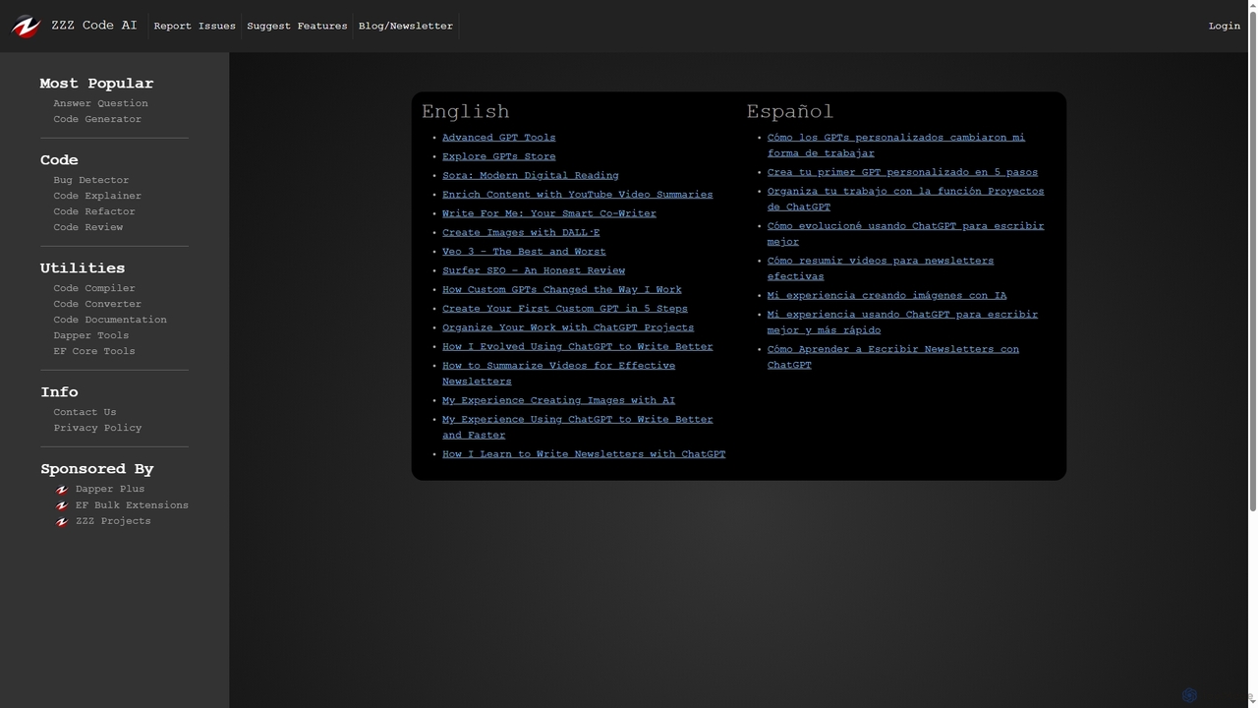Open Create Your First Custom GPT in 5 Steps
The height and width of the screenshot is (708, 1258).
[x=564, y=309]
